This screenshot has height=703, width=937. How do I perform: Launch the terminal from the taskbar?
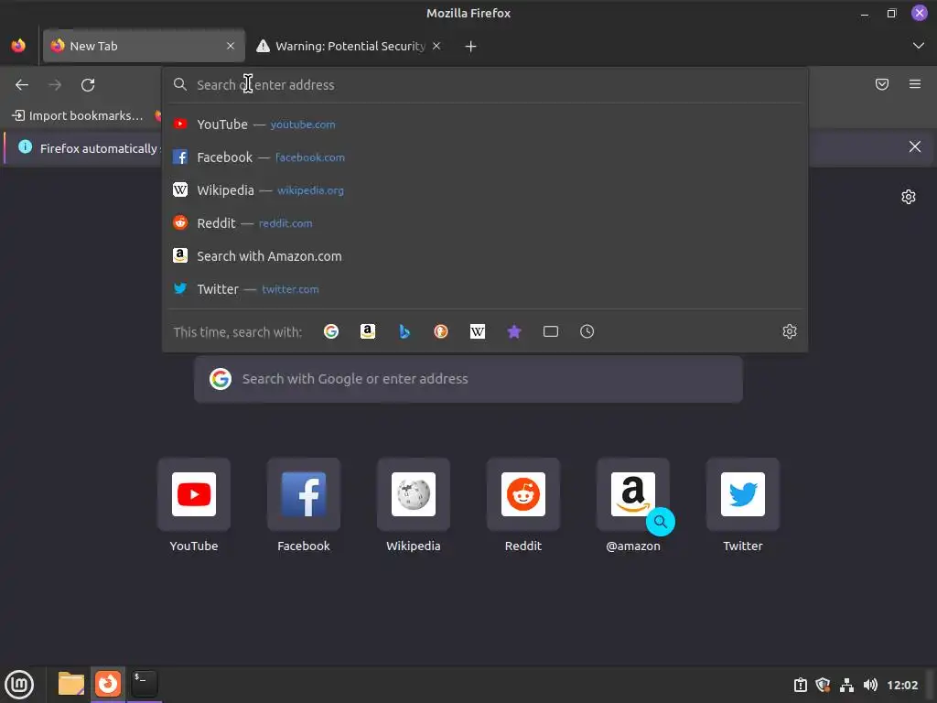tap(144, 683)
